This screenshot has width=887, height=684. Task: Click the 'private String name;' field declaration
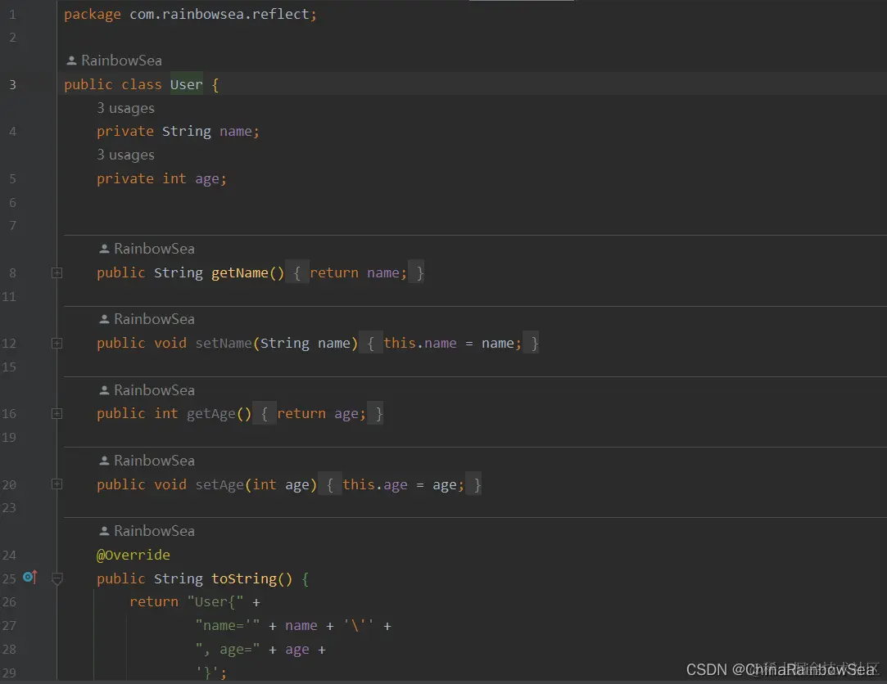coord(178,132)
